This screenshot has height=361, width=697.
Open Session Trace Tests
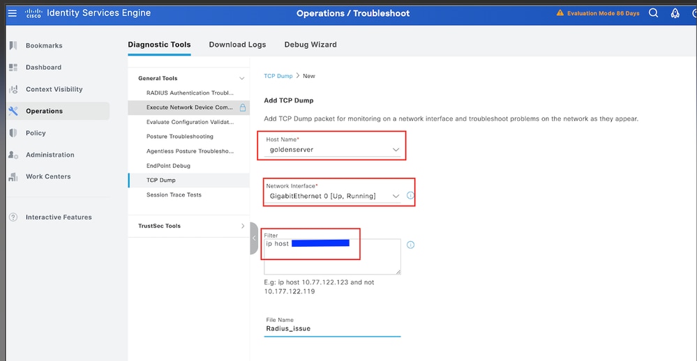pos(174,195)
